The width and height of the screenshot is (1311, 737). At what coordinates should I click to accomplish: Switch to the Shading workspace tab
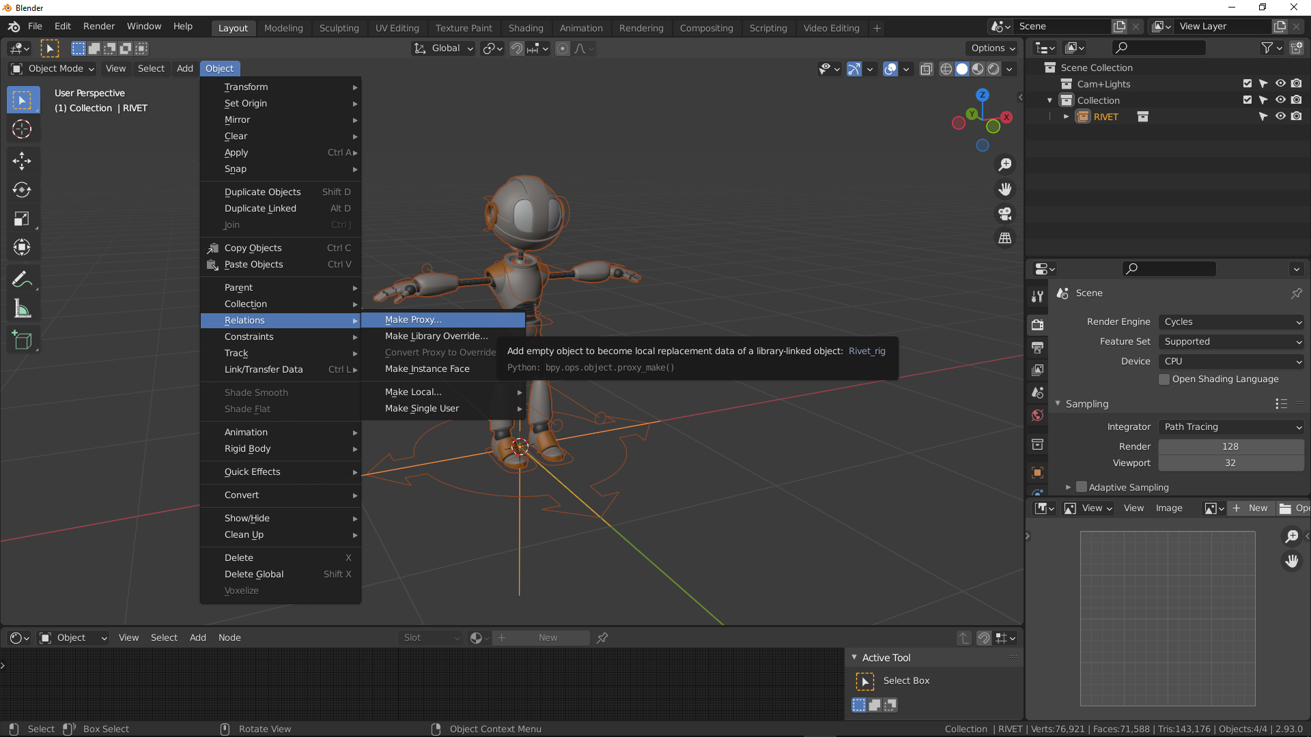[x=525, y=28]
